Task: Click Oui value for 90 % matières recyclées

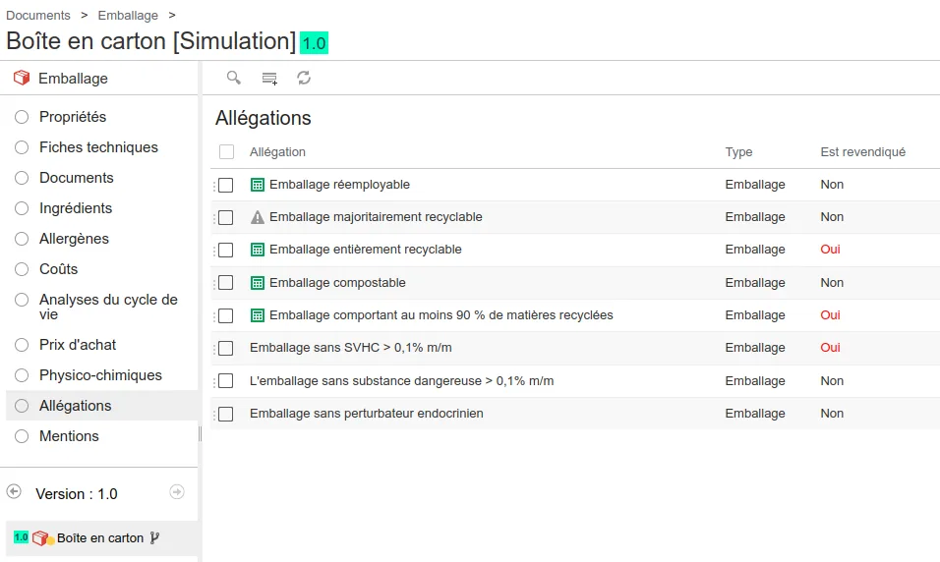Action: (830, 315)
